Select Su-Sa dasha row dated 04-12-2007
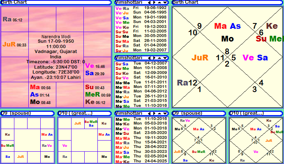The image size is (284, 164). [141, 64]
